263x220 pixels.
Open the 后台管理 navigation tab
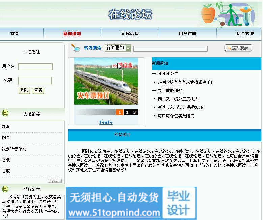coord(245,34)
